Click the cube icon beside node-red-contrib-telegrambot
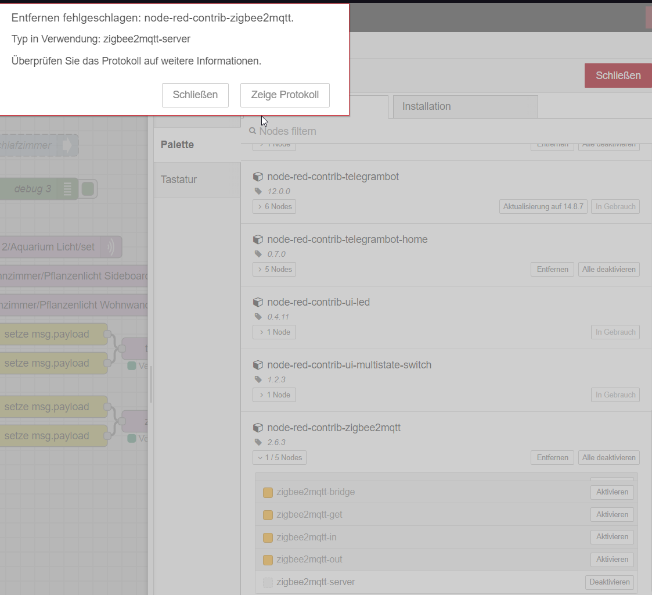This screenshot has width=652, height=595. coord(258,177)
